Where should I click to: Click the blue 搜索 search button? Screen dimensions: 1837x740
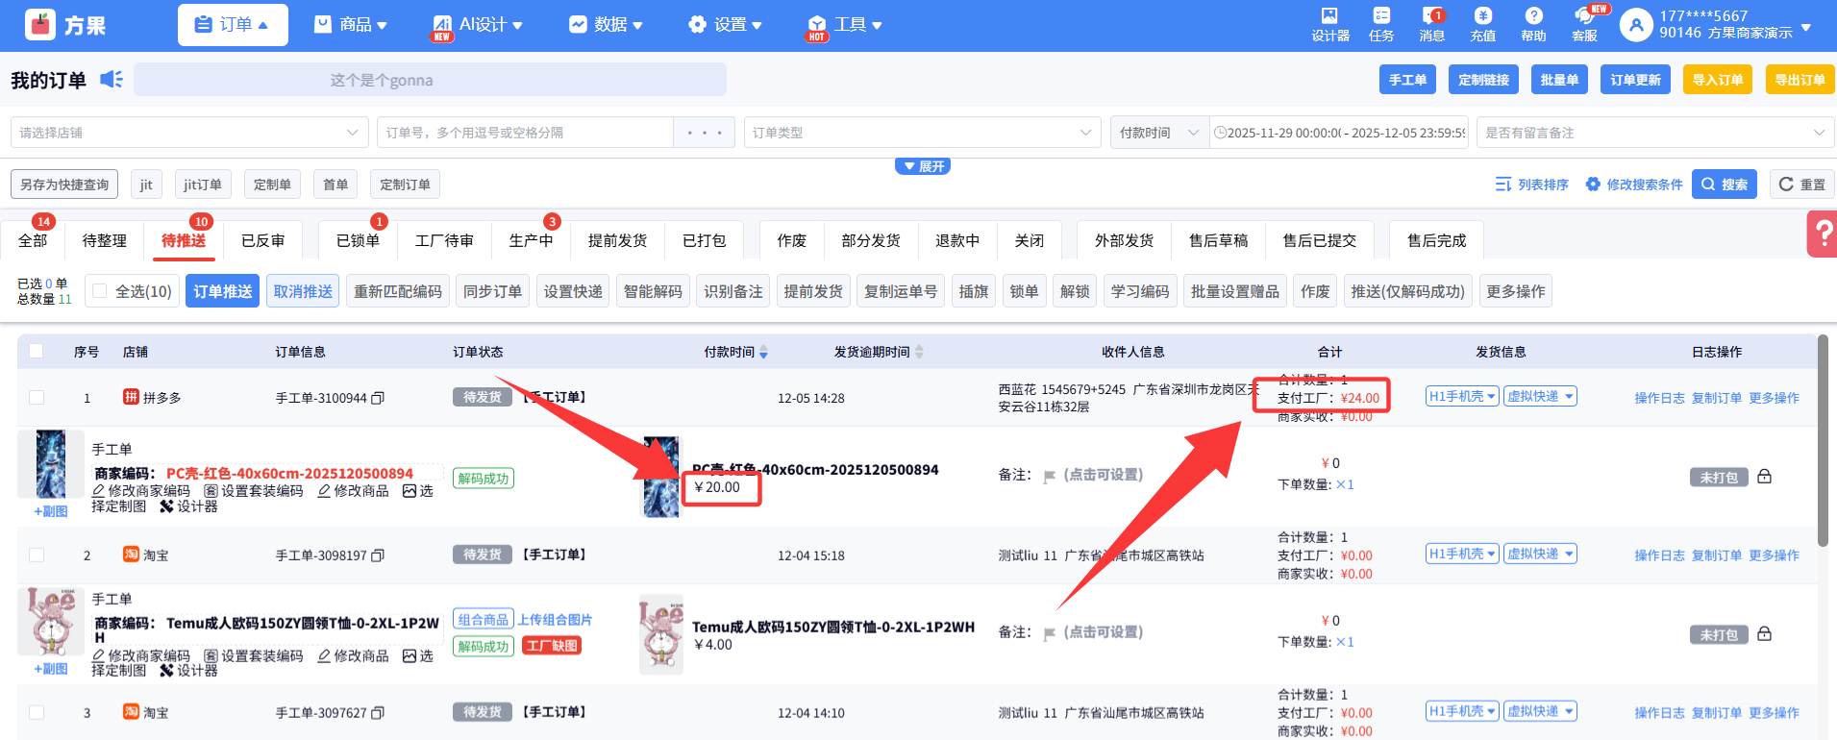(x=1724, y=185)
